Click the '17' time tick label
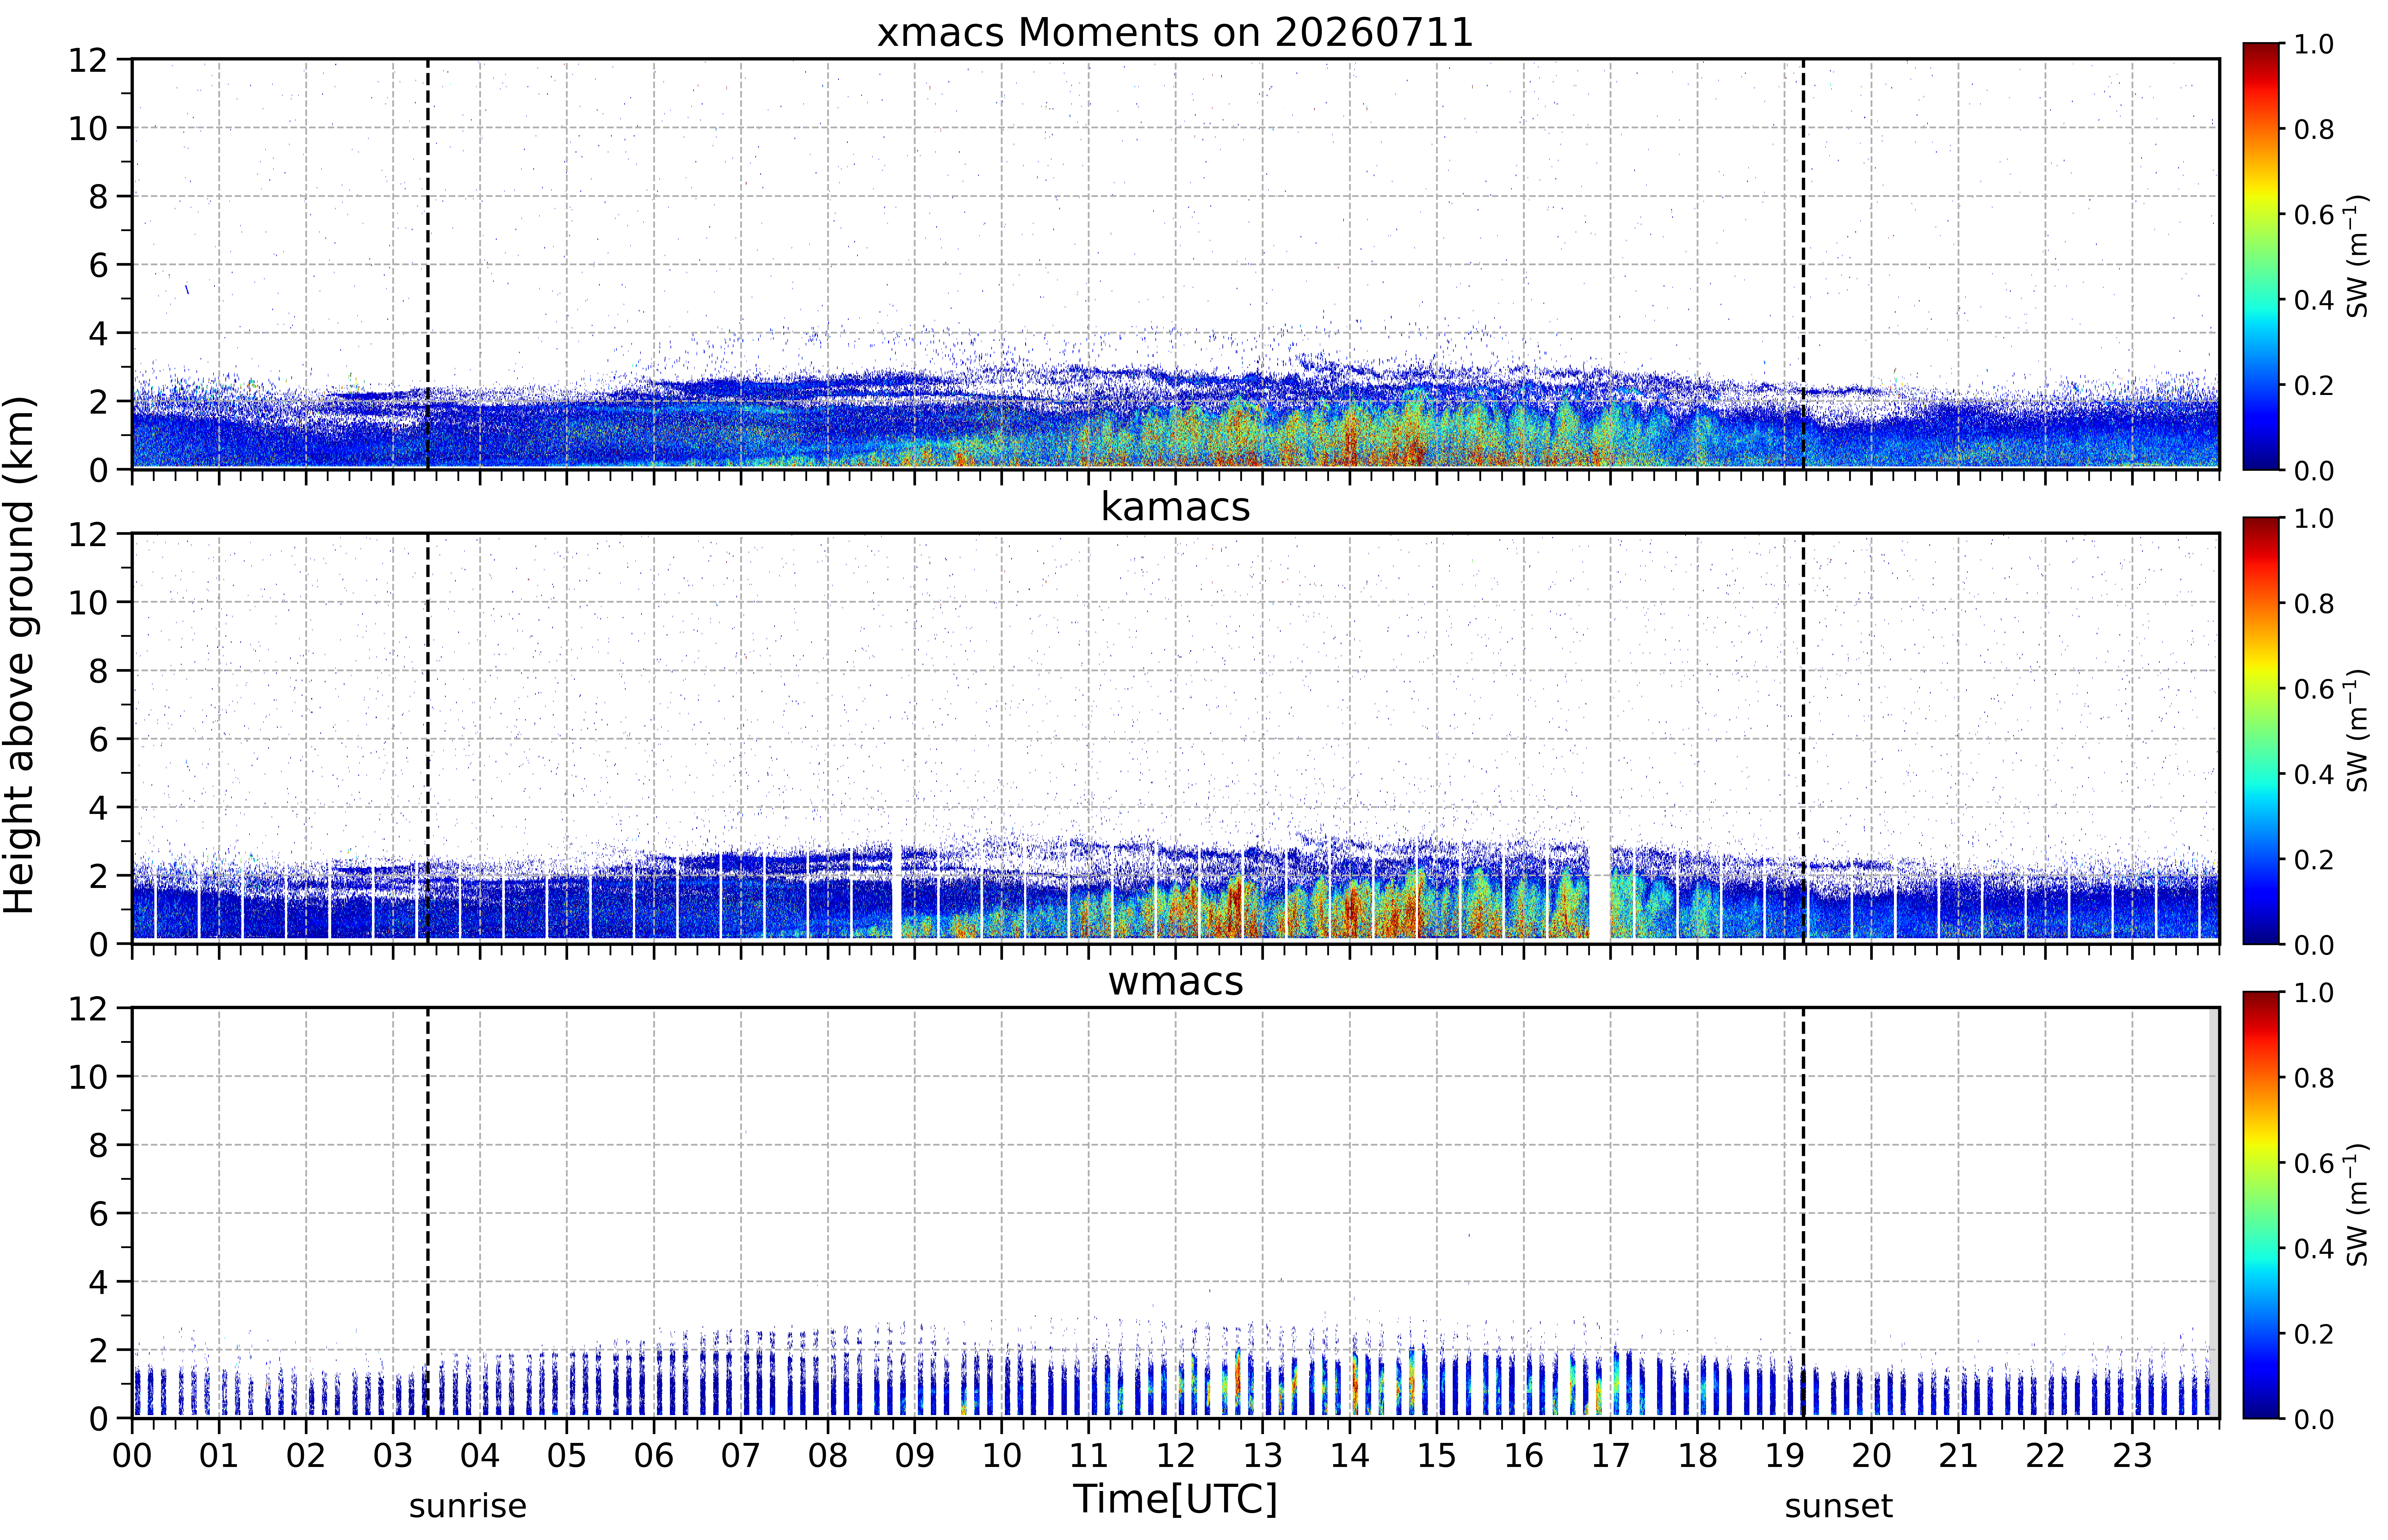Viewport: 2388px width, 1540px height. (x=1611, y=1456)
